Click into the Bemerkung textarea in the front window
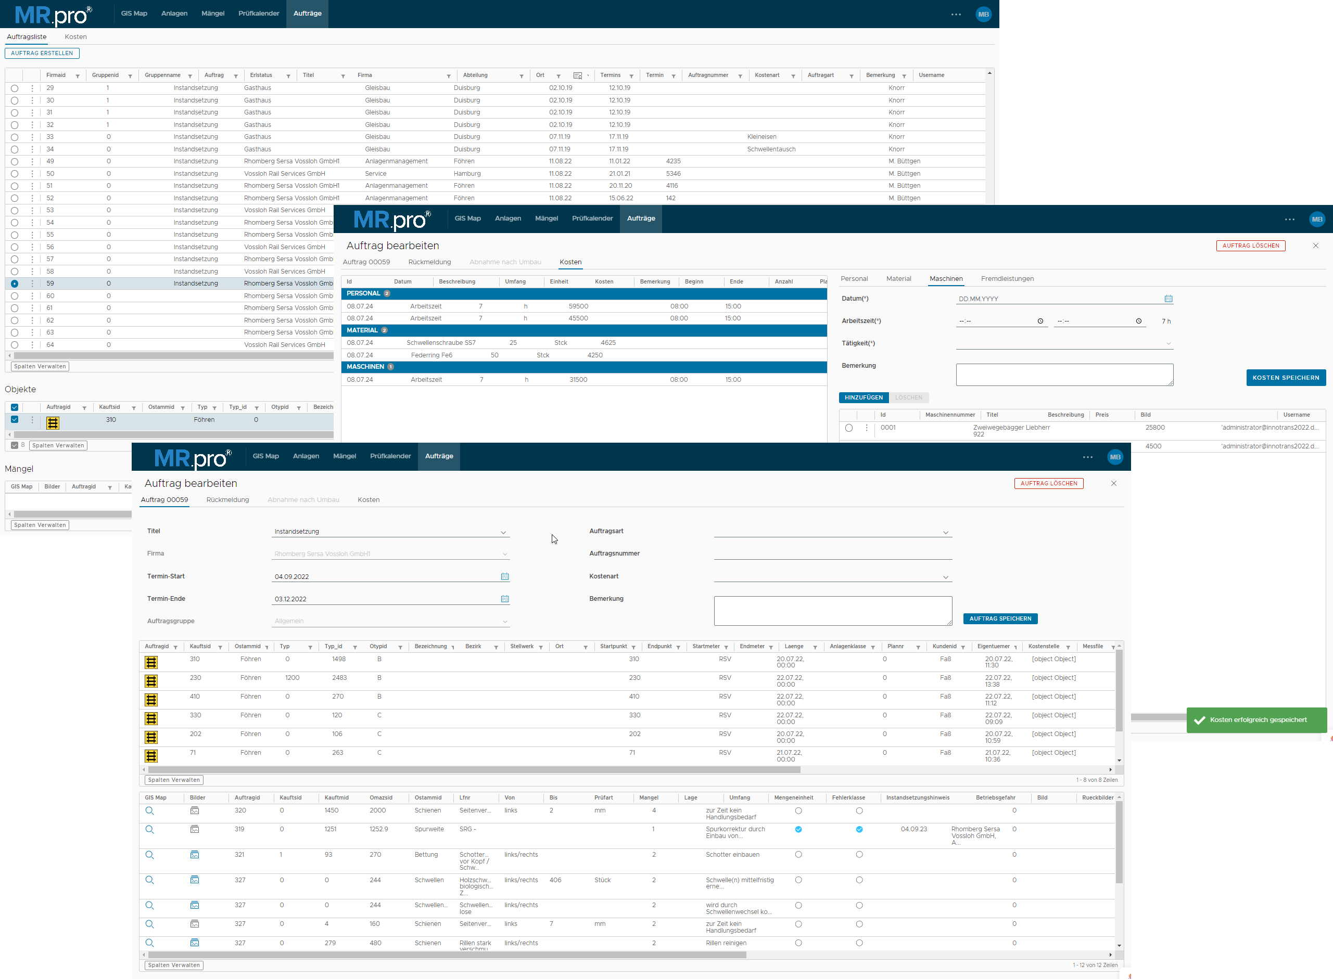 click(x=833, y=611)
